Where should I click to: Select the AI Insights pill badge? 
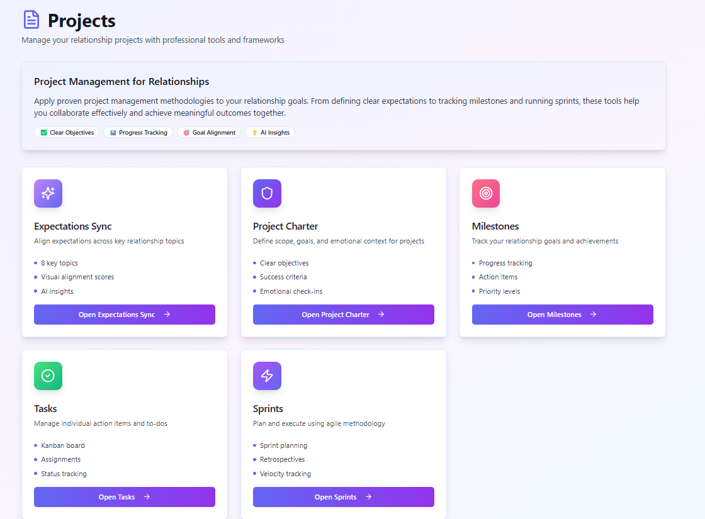pos(269,132)
